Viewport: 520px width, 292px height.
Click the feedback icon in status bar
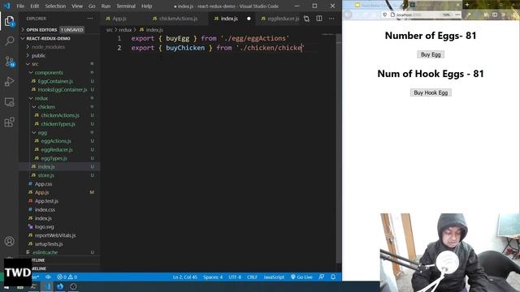tap(322, 277)
